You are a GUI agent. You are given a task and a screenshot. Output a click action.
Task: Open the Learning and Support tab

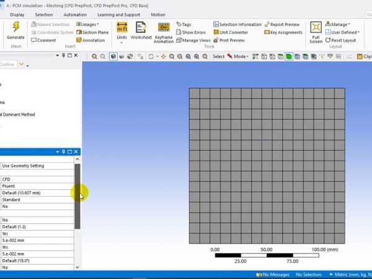tap(118, 15)
